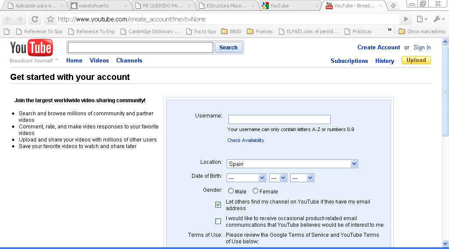The image size is (449, 249).
Task: Close the MI QUERIDO PA... tab
Action: [189, 6]
